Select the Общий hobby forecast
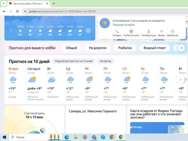Image resolution: width=188 pixels, height=141 pixels. pos(71,48)
